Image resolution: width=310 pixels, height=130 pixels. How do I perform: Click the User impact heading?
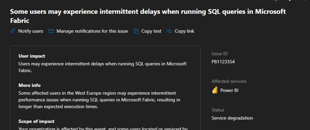click(x=32, y=56)
